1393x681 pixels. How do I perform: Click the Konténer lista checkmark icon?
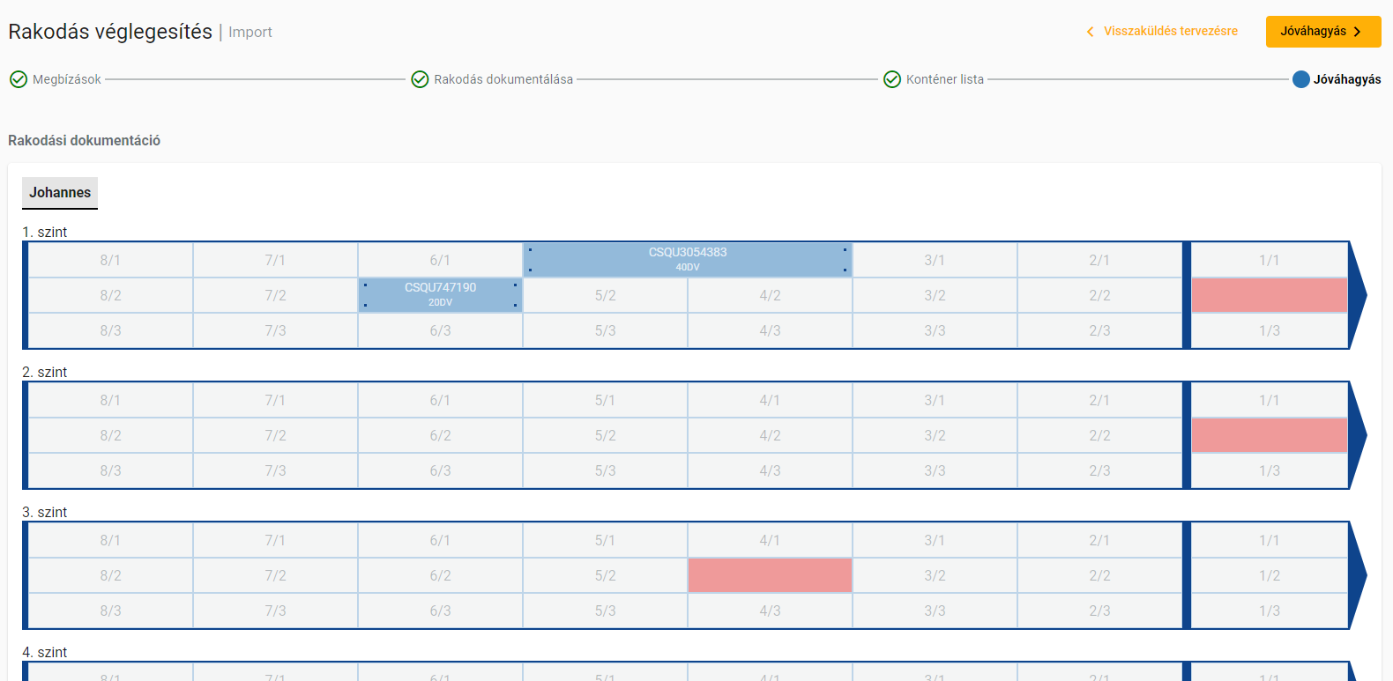click(892, 79)
